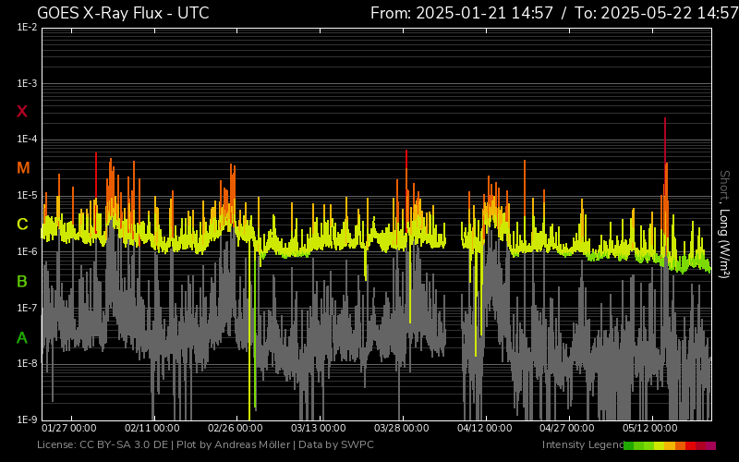Viewport: 739px width, 462px height.
Task: Pick the orange swatch in the Intensity Legend
Action: (x=681, y=445)
